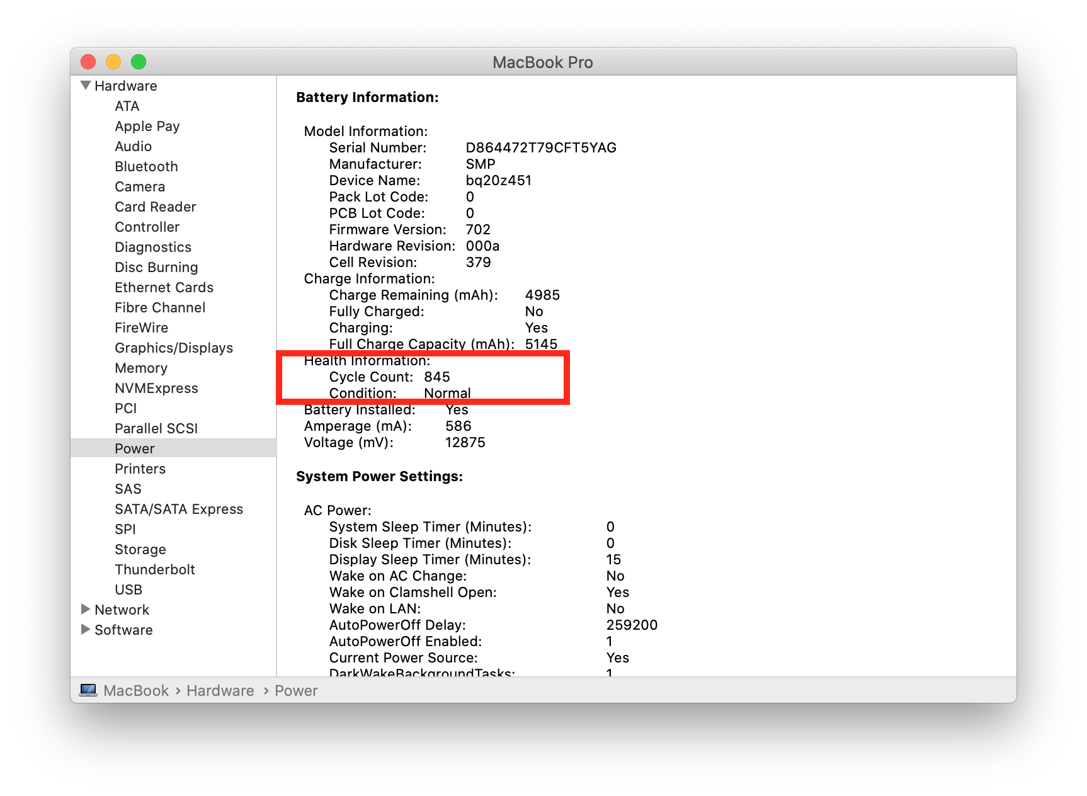
Task: Click the Hardware Revision value 000a
Action: pos(482,246)
